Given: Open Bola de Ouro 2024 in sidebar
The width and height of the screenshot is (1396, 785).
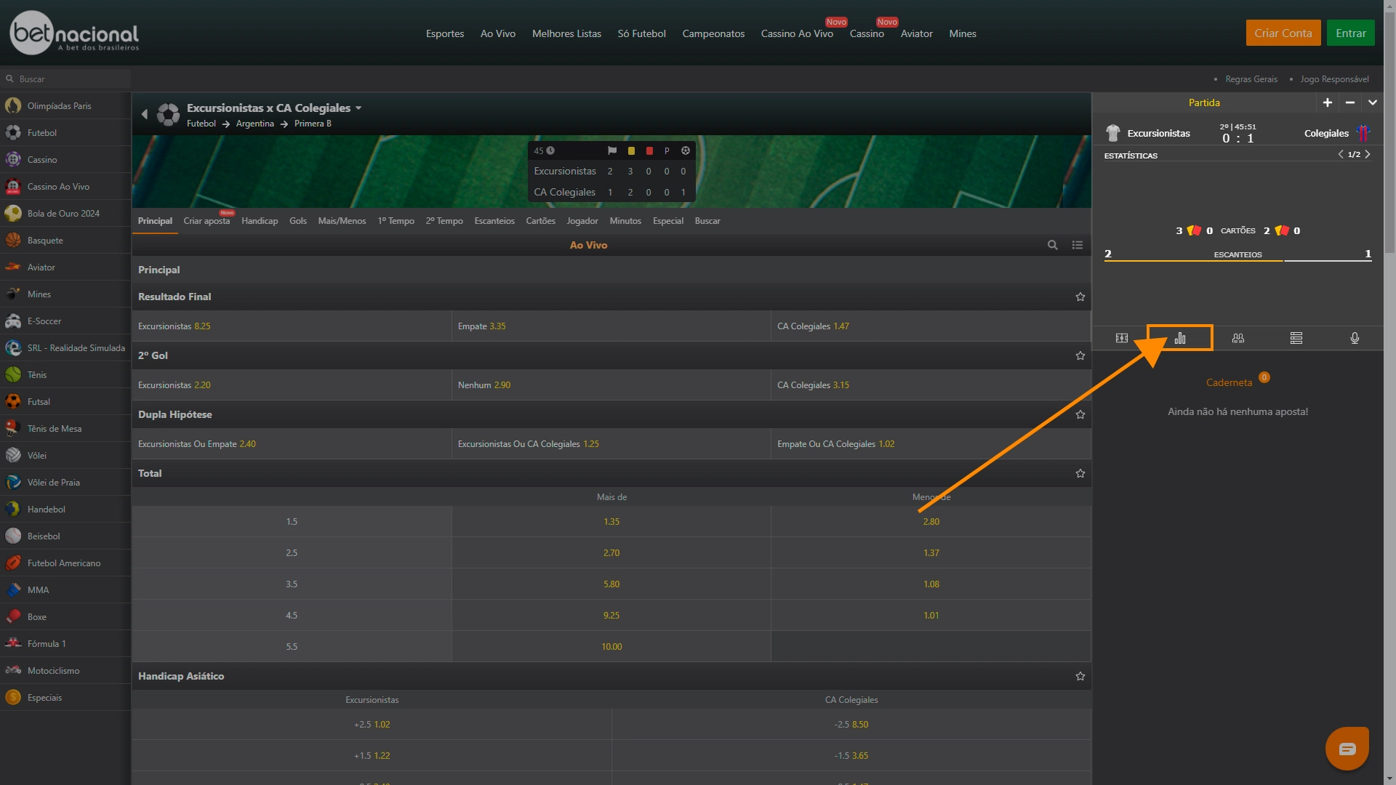Looking at the screenshot, I should (65, 213).
